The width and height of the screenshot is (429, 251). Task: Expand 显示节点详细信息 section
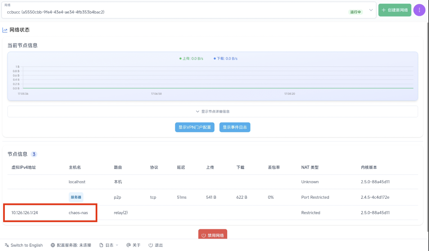213,111
